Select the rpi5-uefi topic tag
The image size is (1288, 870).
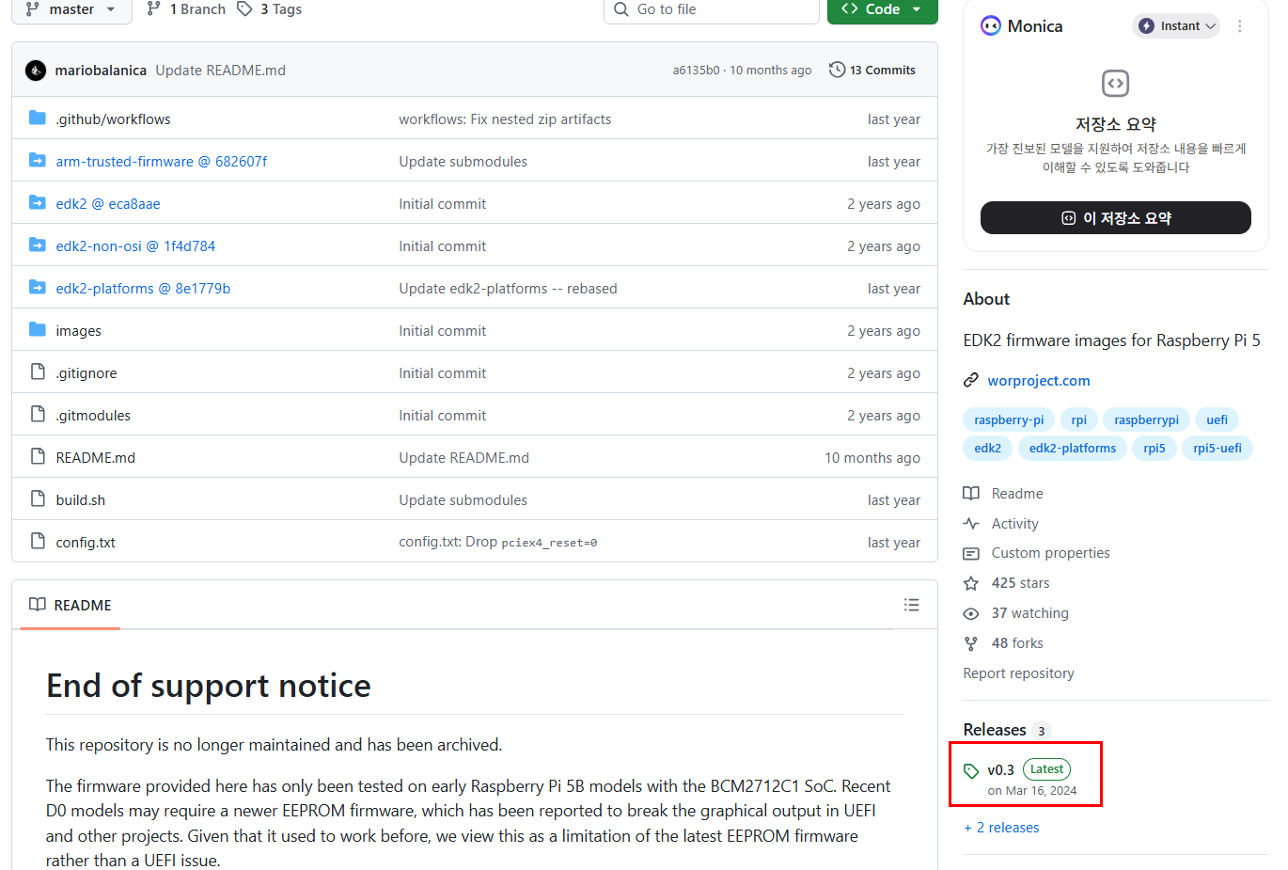(1217, 449)
